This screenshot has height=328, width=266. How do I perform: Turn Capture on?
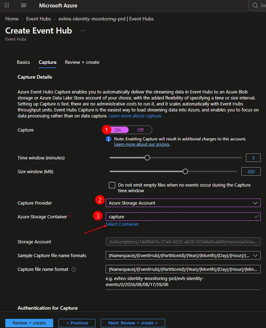[x=118, y=130]
